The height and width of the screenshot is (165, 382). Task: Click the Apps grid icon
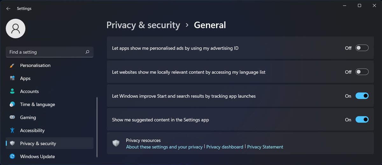tap(12, 78)
